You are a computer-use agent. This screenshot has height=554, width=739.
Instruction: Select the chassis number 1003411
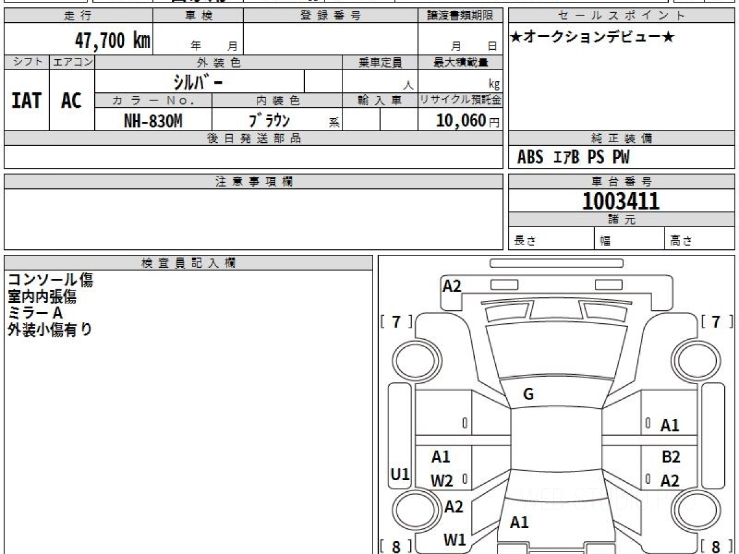(621, 201)
